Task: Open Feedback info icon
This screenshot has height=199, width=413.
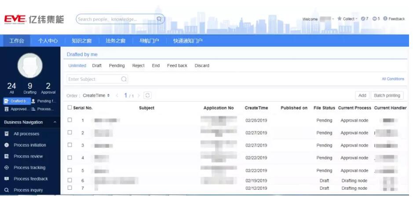Action: tap(385, 19)
